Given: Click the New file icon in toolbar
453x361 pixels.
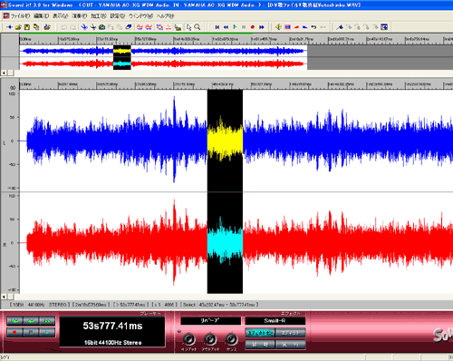Looking at the screenshot, I should click(9, 27).
